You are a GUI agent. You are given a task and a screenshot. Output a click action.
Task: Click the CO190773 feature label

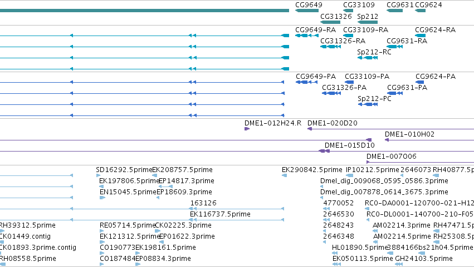pyautogui.click(x=118, y=248)
